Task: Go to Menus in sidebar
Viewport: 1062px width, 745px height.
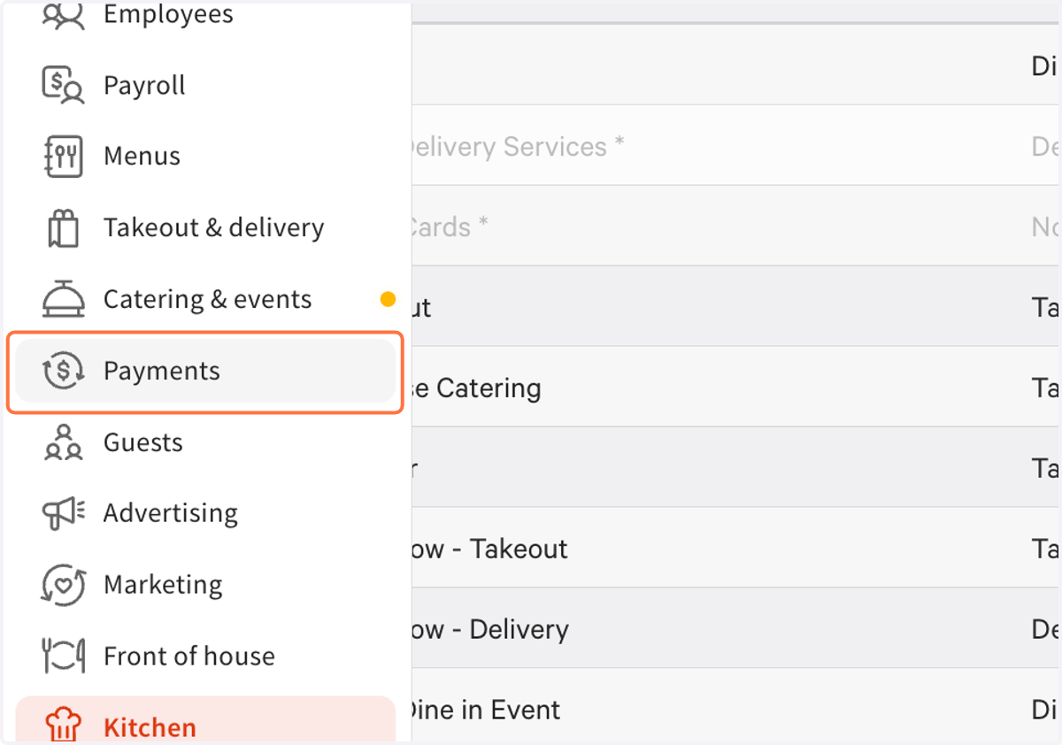Action: pos(205,157)
